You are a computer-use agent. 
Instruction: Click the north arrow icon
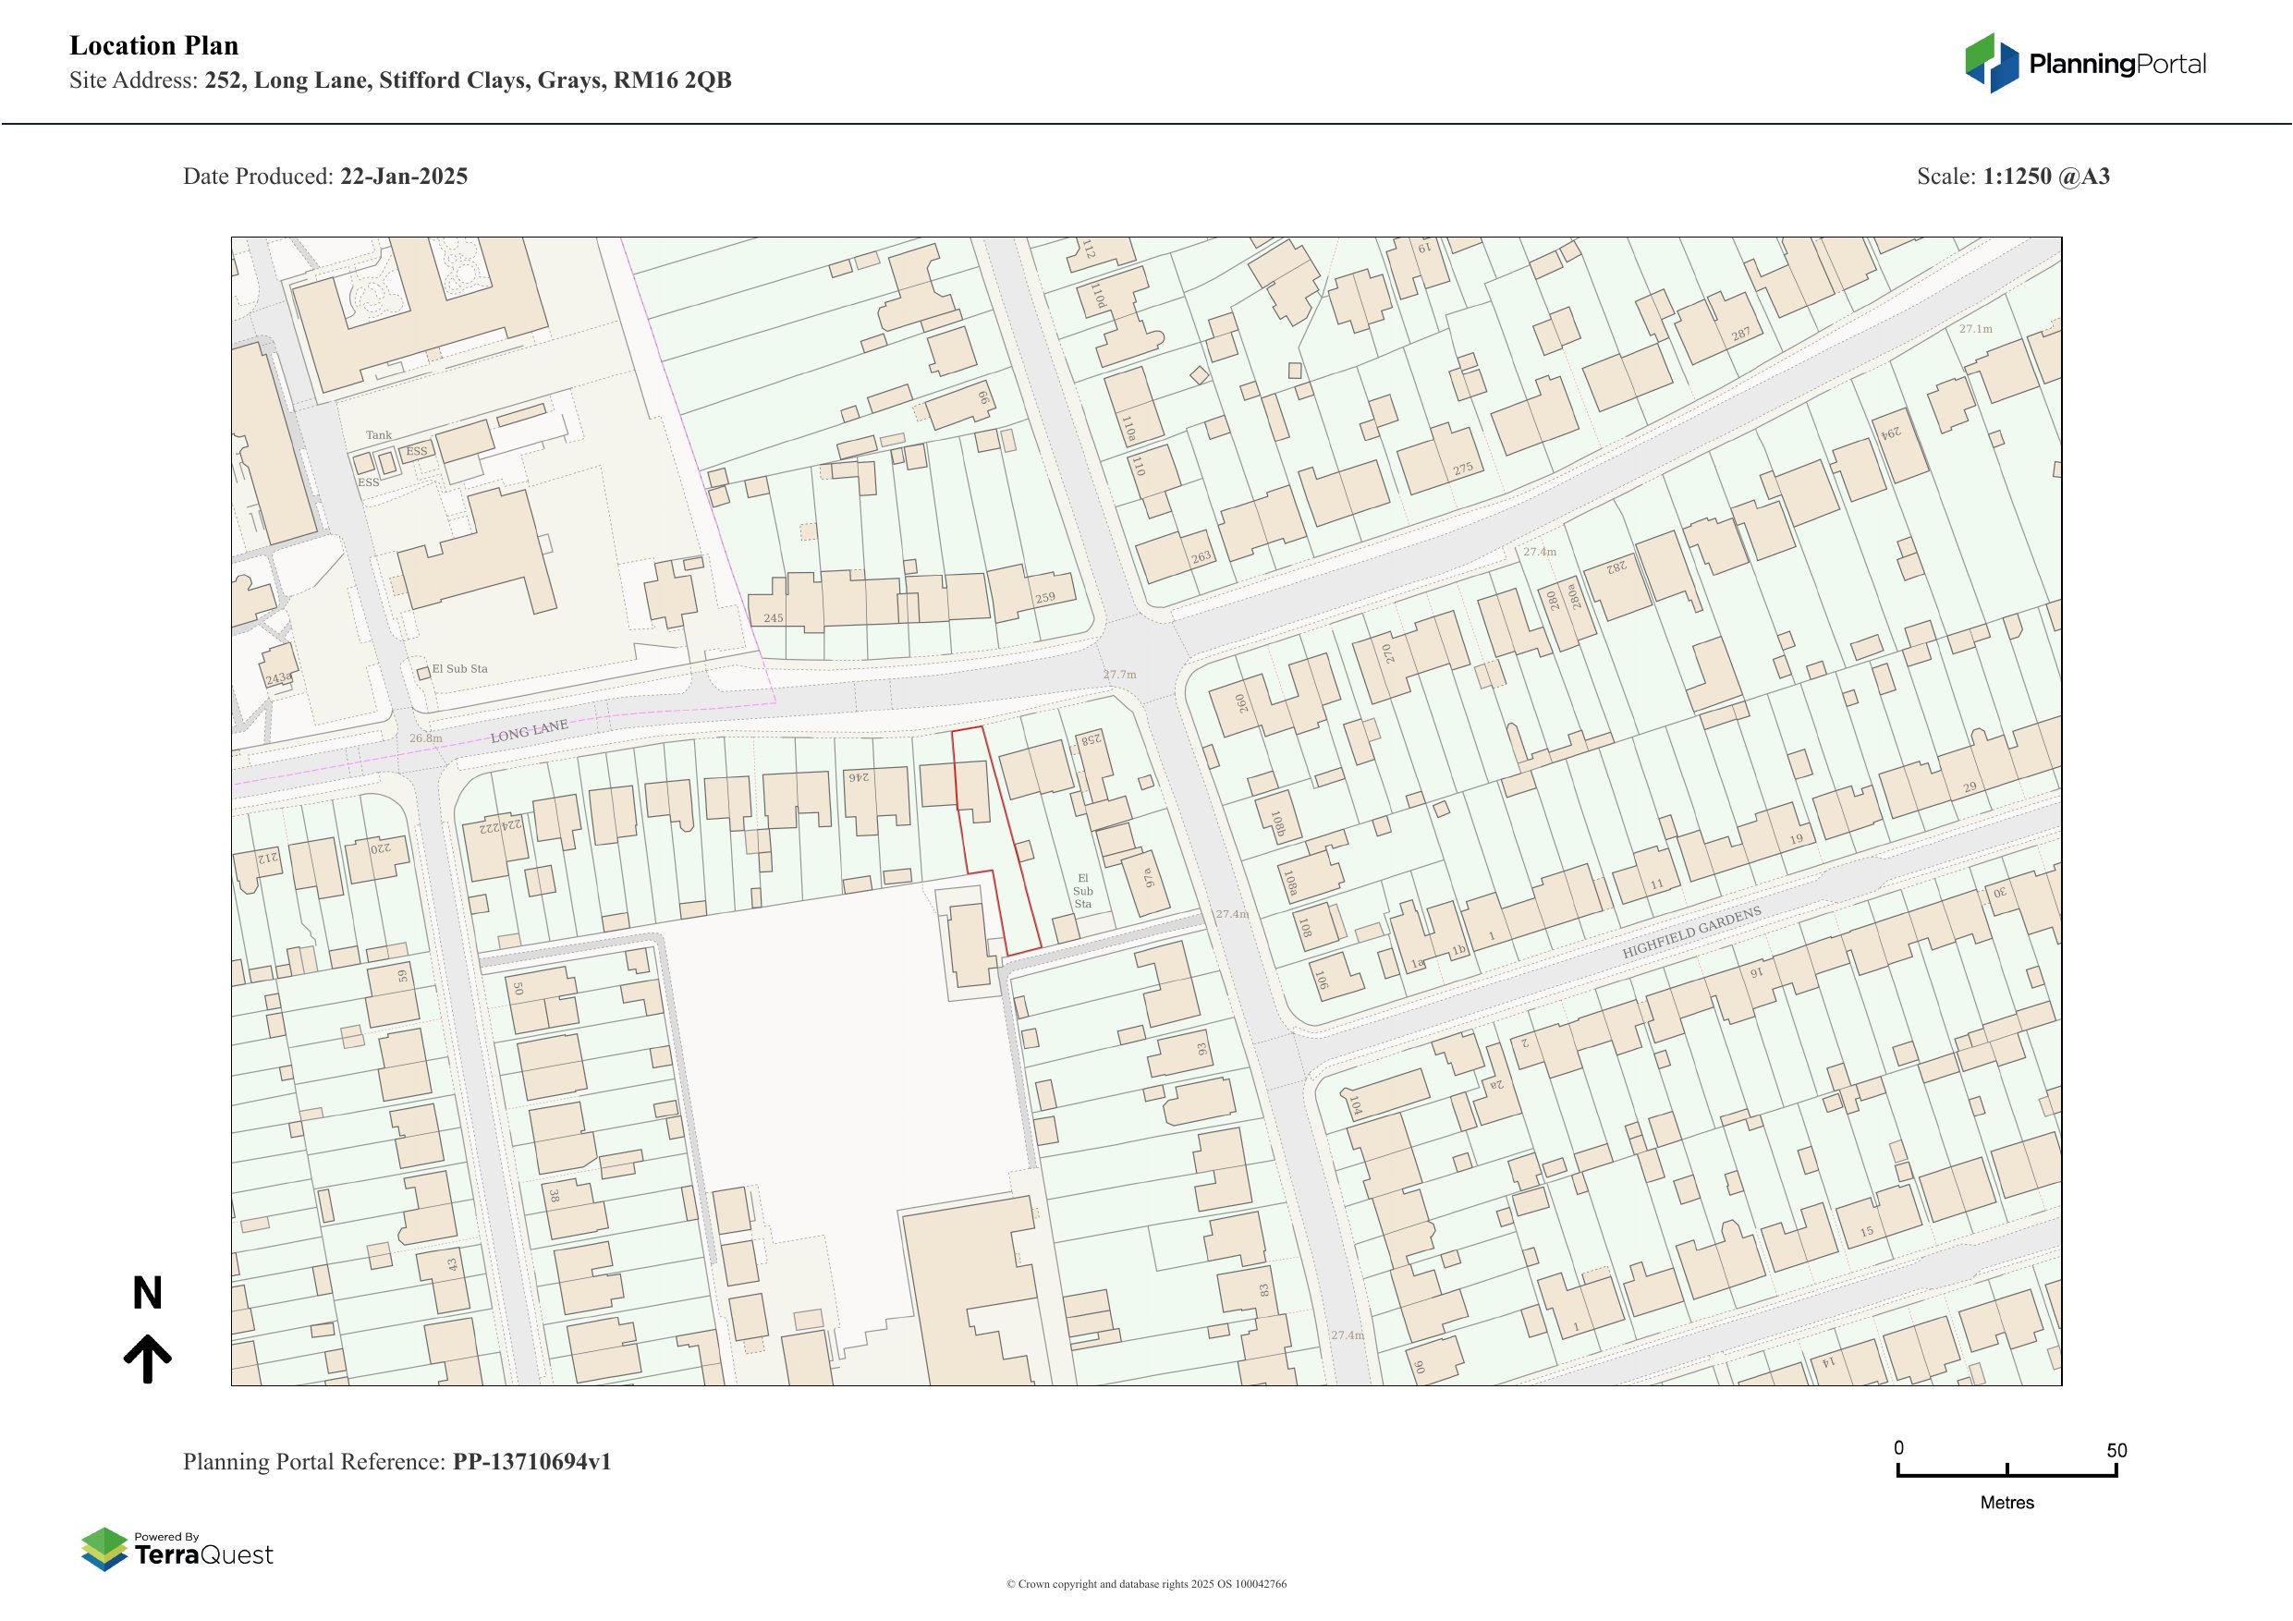click(148, 1359)
